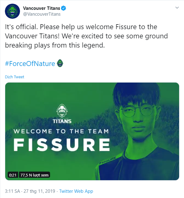Click the blue verified badge
184x198 pixels.
coord(64,8)
